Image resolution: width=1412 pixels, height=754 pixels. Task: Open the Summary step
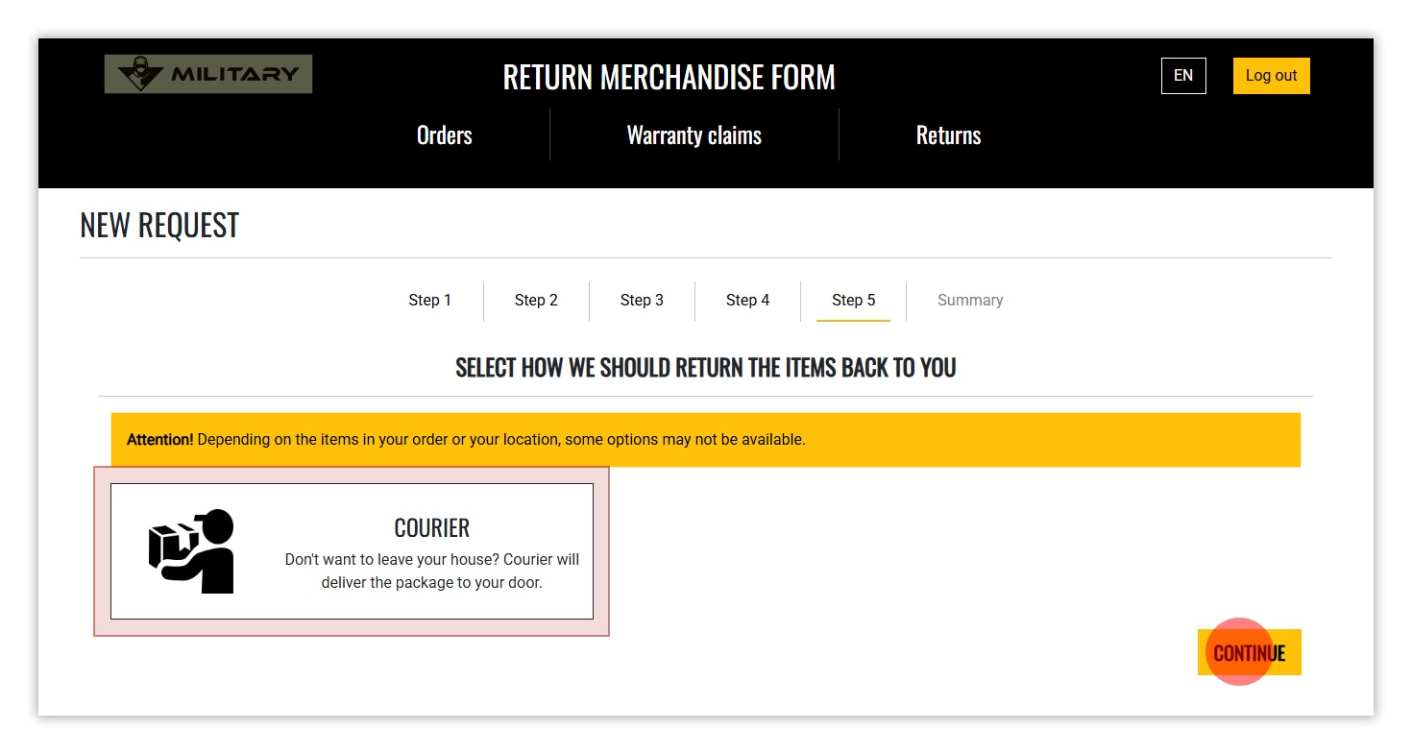[x=969, y=301]
